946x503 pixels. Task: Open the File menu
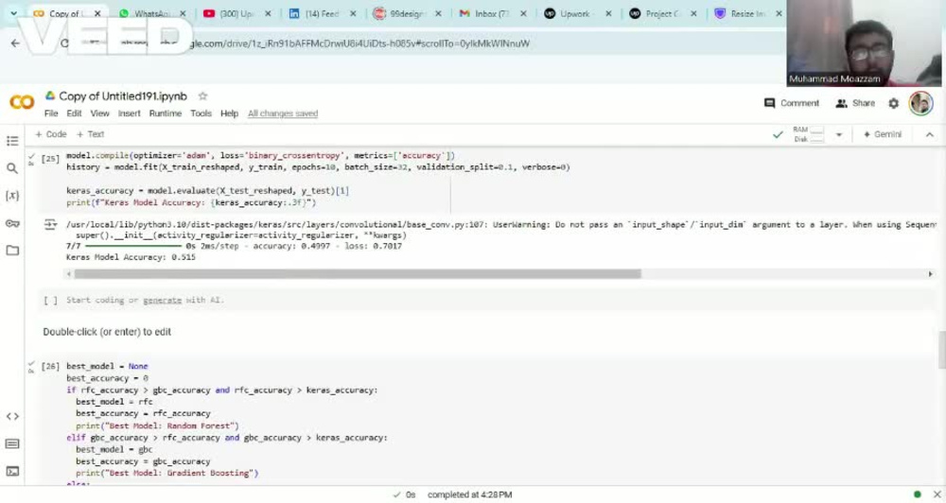(51, 113)
